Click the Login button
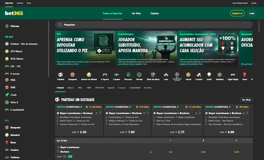264x160 pixels. tap(252, 13)
